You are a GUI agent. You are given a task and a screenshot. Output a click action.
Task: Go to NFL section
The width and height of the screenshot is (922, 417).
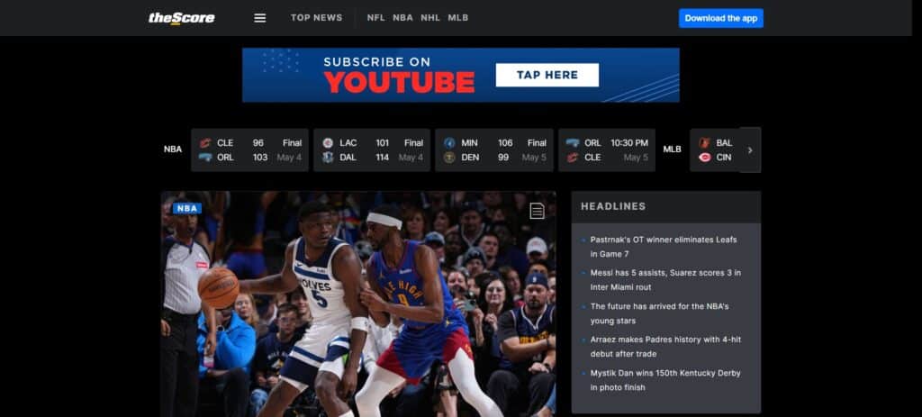(375, 18)
